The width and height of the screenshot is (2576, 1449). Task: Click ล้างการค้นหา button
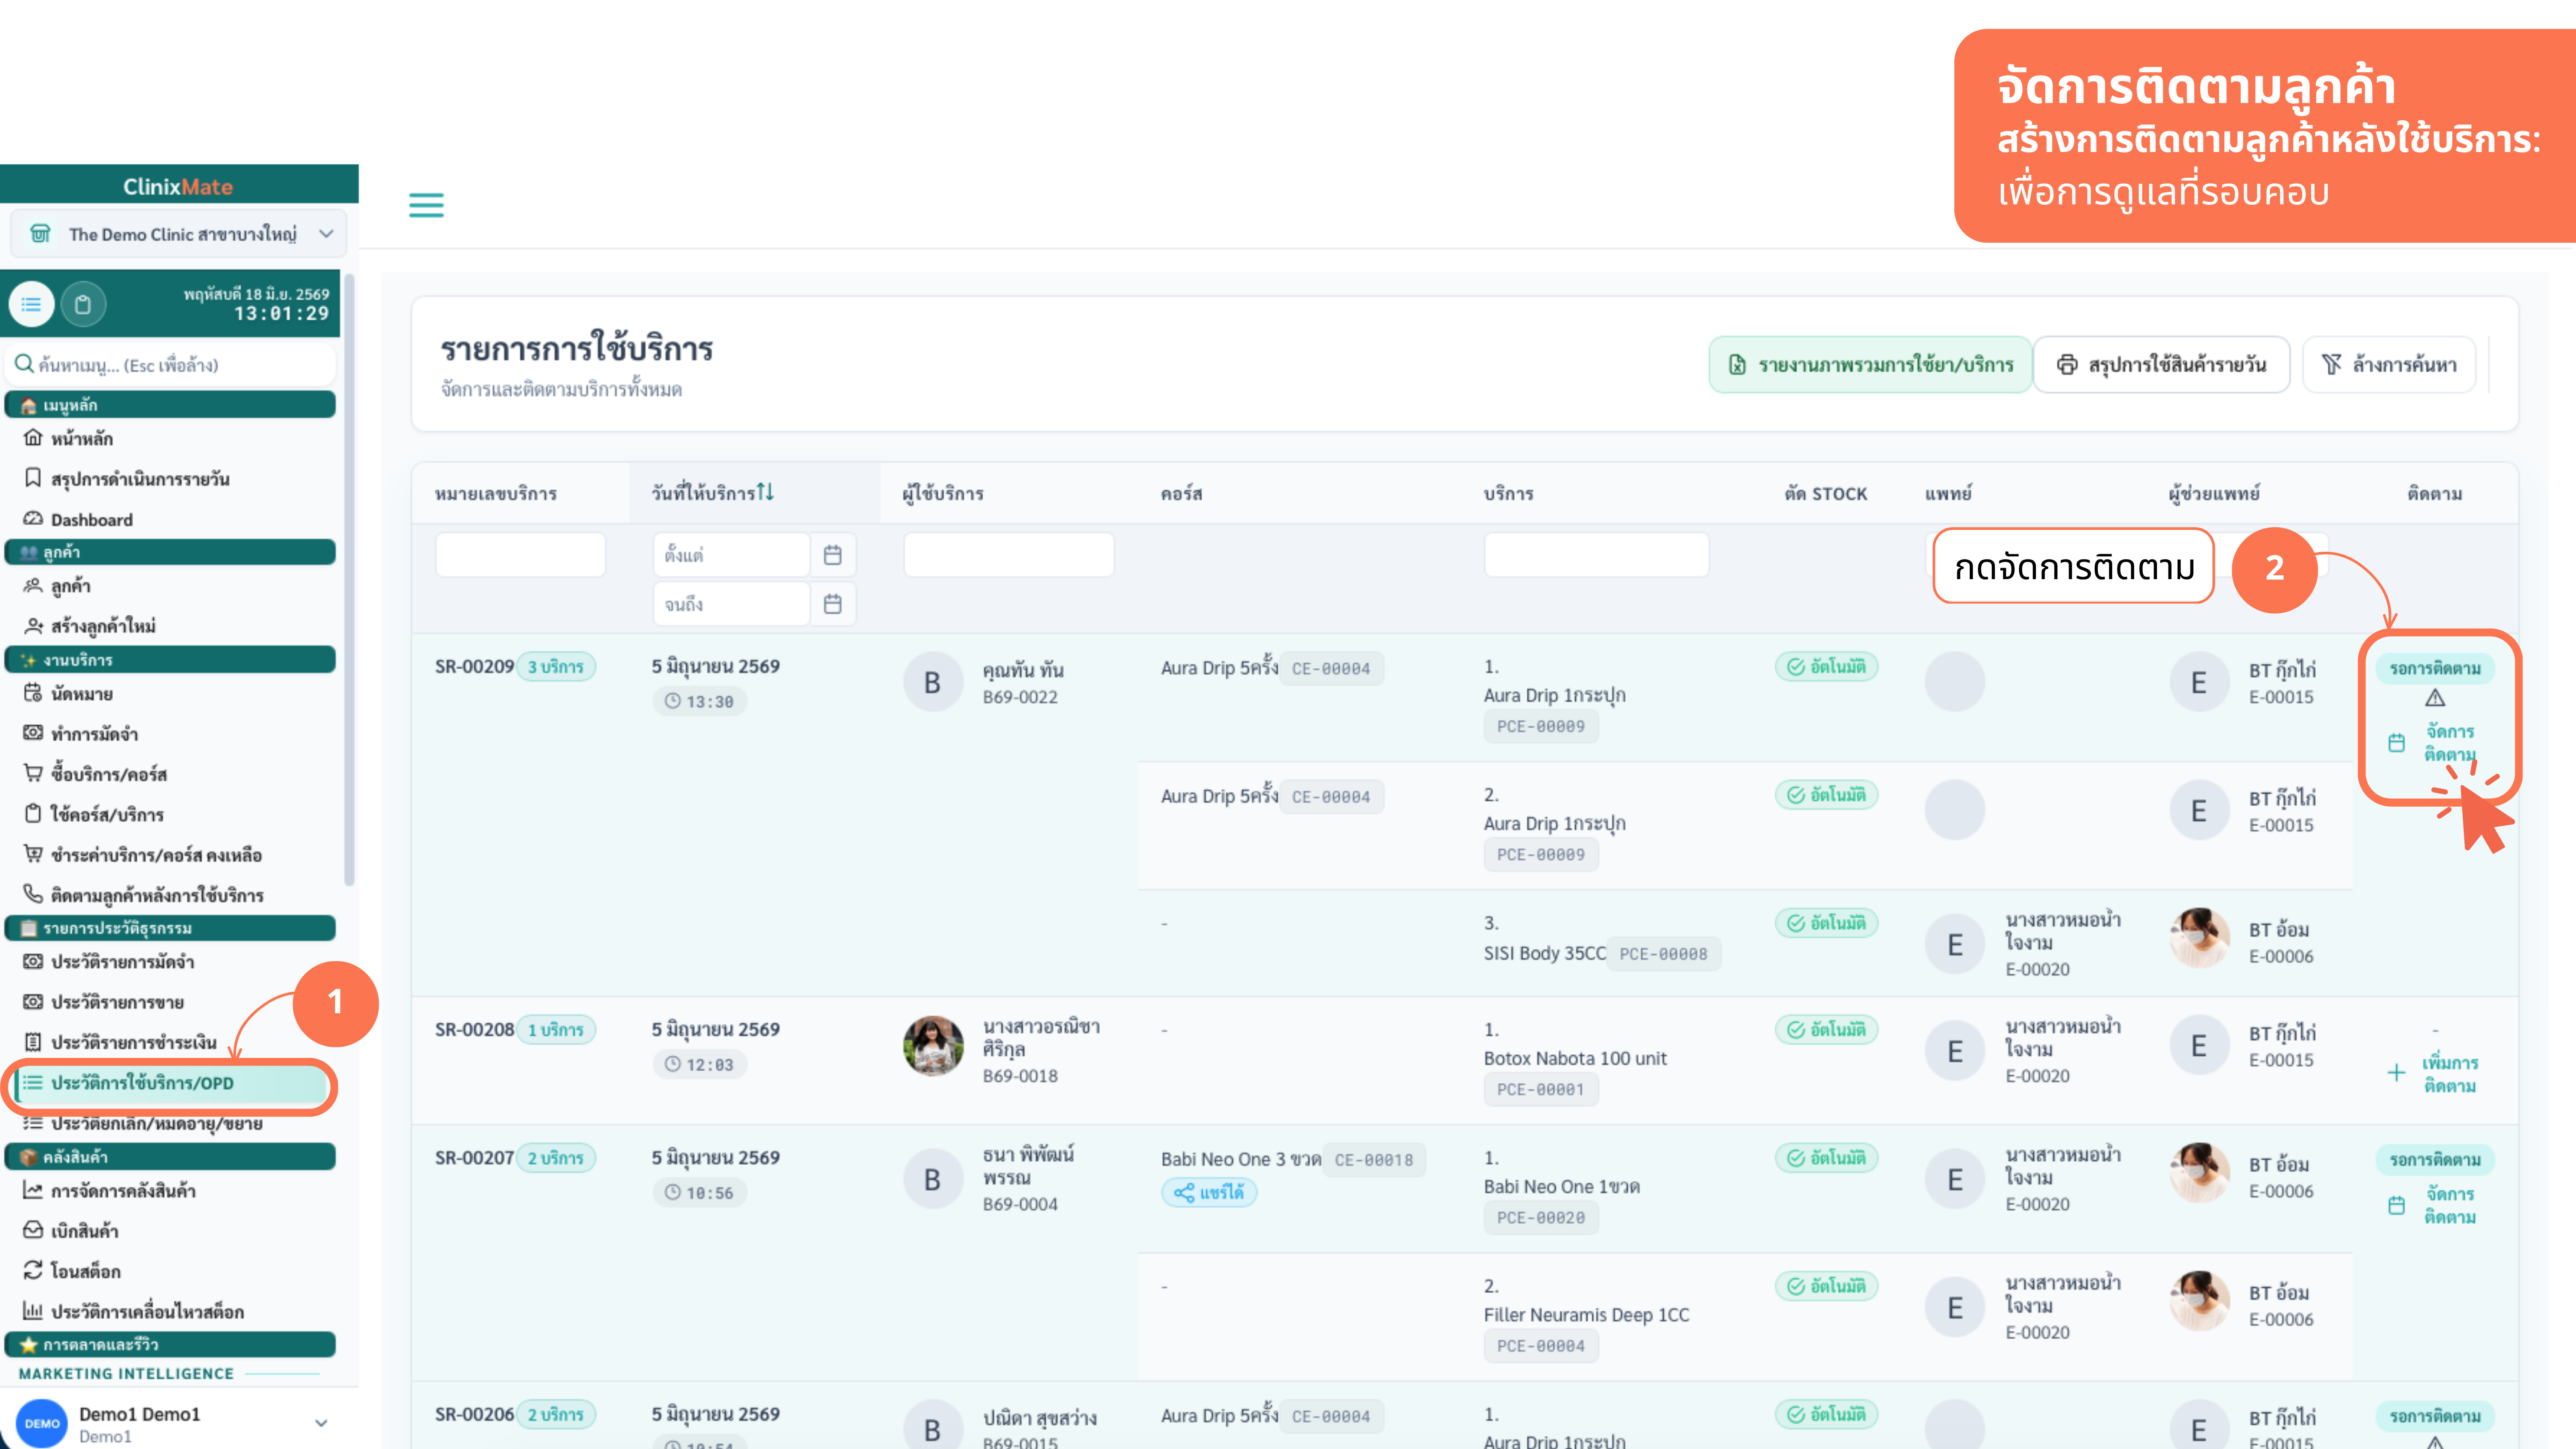[x=2388, y=365]
